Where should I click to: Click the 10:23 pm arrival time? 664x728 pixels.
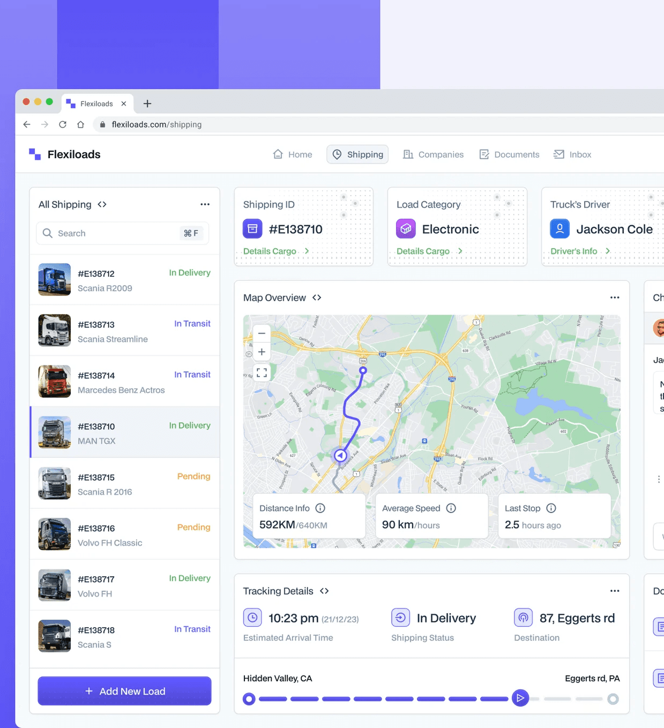pos(294,618)
